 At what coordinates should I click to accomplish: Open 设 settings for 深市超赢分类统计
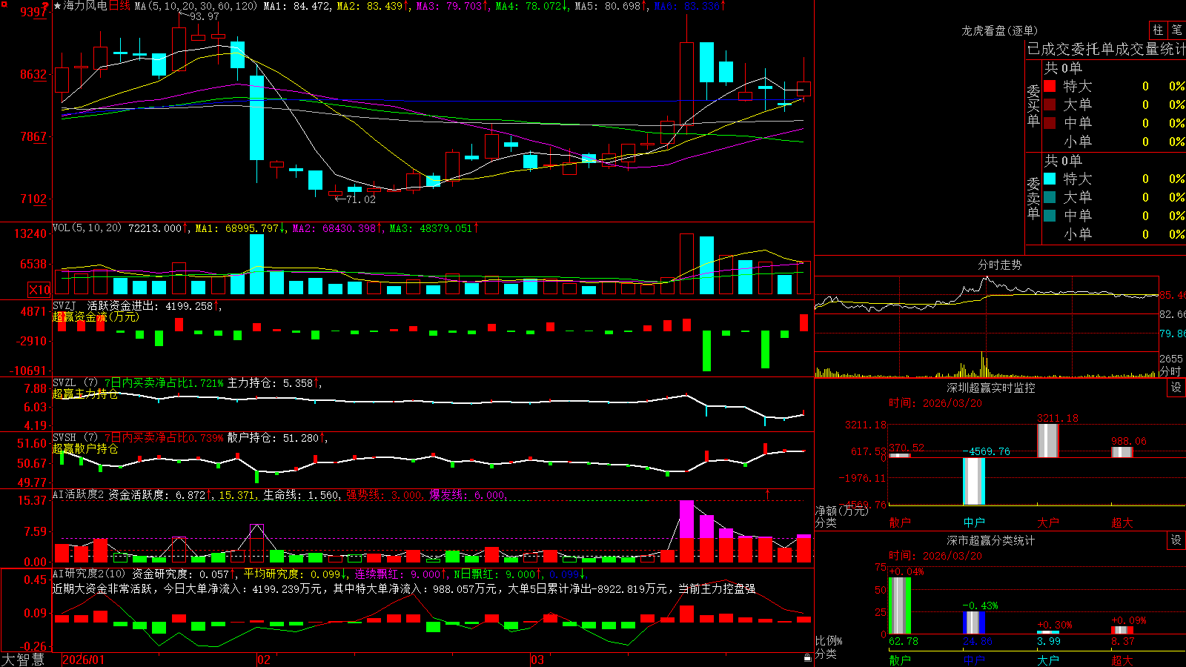(1176, 540)
